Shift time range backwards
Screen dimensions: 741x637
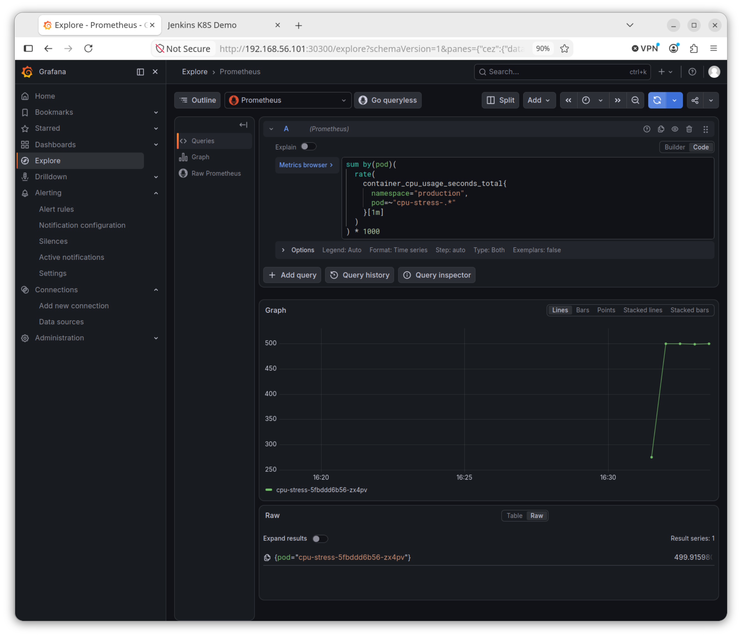click(568, 100)
